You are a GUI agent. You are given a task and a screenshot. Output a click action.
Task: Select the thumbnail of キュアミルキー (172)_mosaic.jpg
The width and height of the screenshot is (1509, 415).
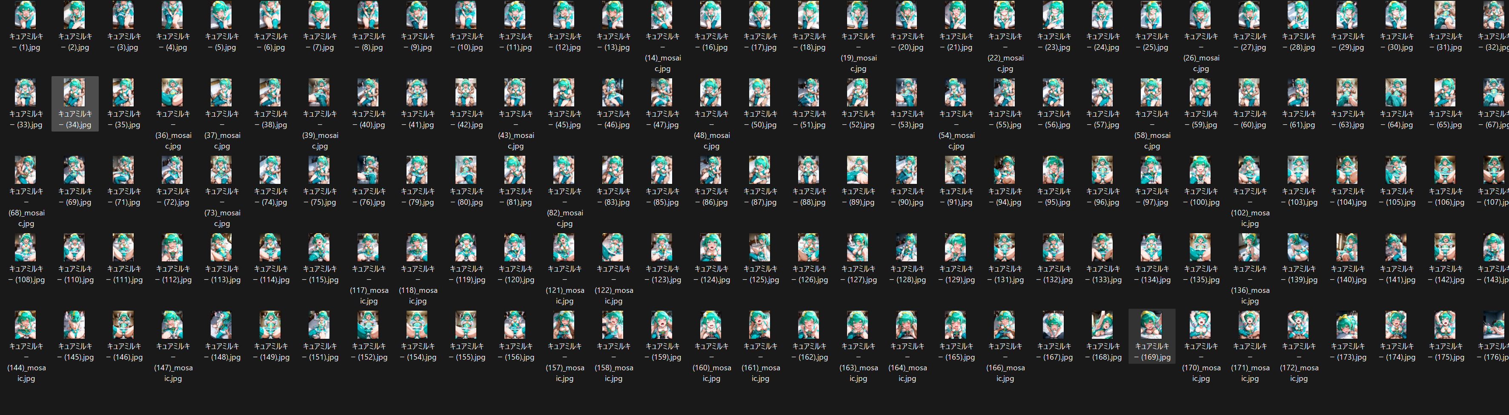tap(1299, 325)
